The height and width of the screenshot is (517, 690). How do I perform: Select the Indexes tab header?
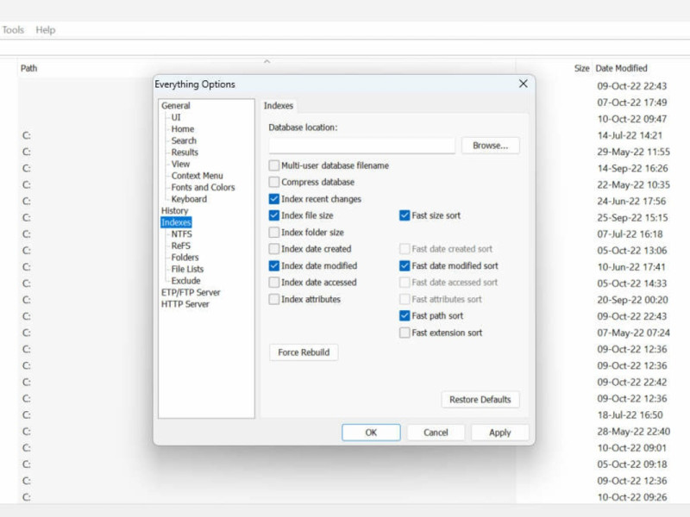point(278,105)
